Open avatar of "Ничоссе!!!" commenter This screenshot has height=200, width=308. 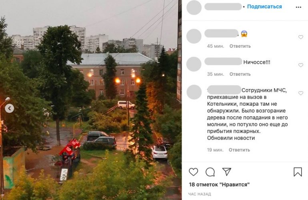coord(194,64)
